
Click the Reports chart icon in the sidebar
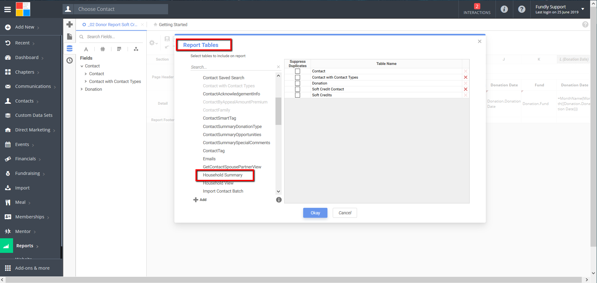tap(6, 246)
